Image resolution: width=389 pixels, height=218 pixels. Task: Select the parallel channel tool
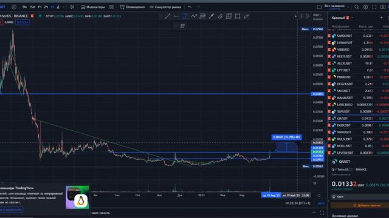point(220,16)
